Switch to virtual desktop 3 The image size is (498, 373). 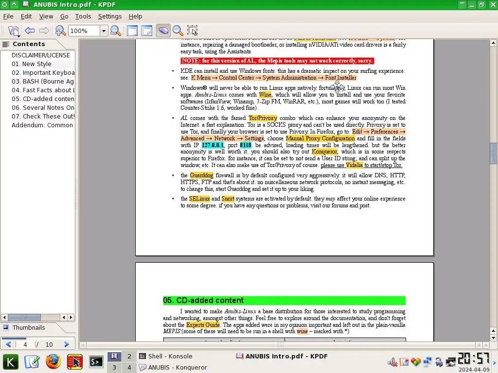(x=114, y=367)
